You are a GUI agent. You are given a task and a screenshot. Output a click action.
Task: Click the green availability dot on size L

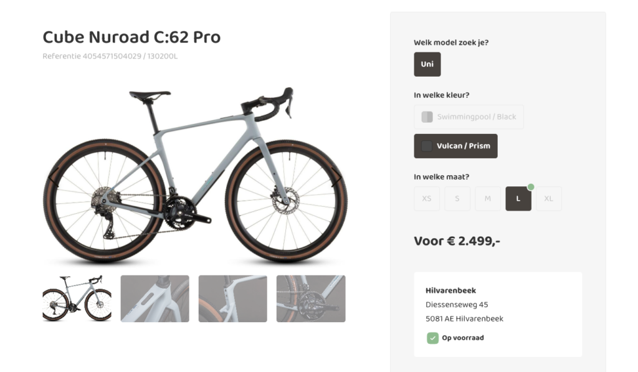click(x=531, y=187)
